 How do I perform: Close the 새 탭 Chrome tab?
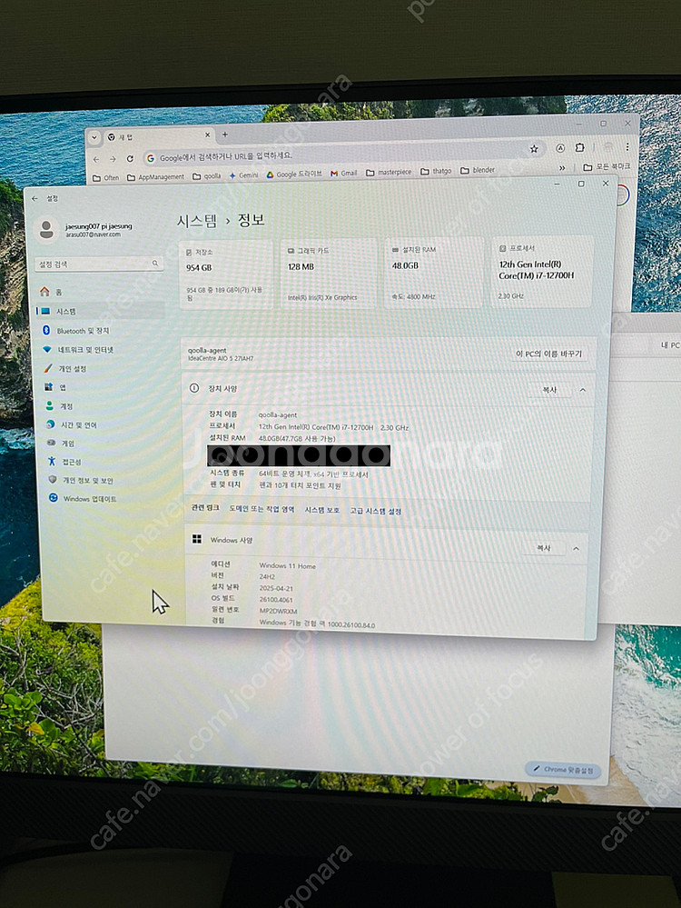(208, 135)
